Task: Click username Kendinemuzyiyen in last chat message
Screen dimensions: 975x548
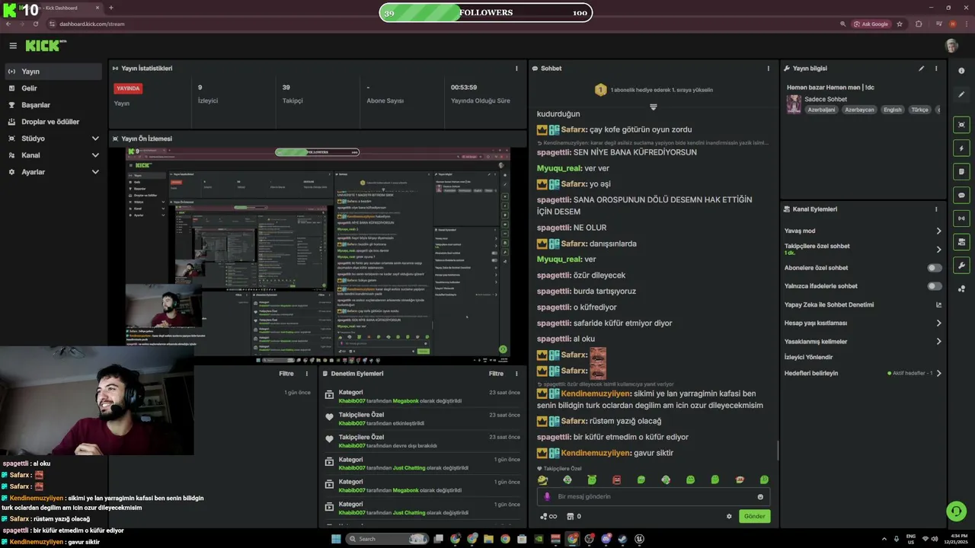Action: click(x=596, y=453)
